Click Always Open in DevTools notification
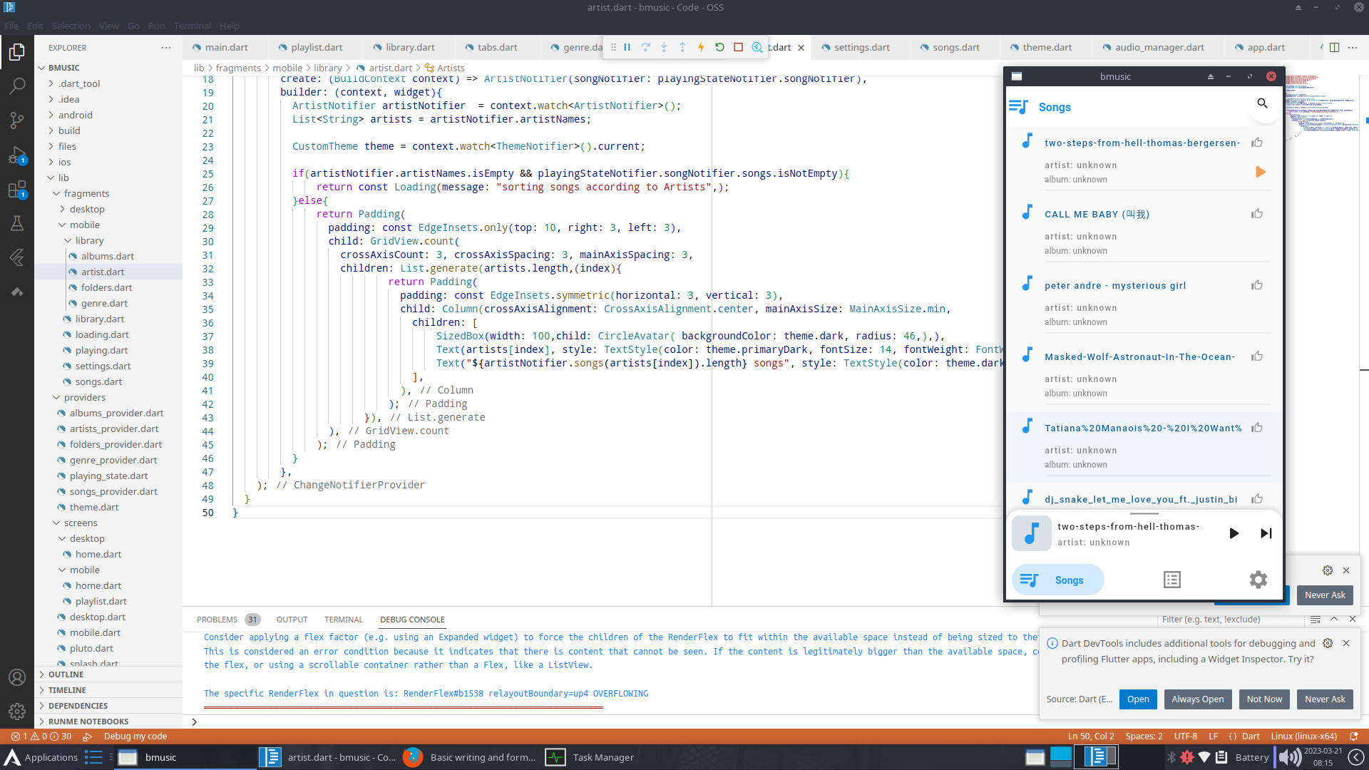 click(x=1197, y=699)
